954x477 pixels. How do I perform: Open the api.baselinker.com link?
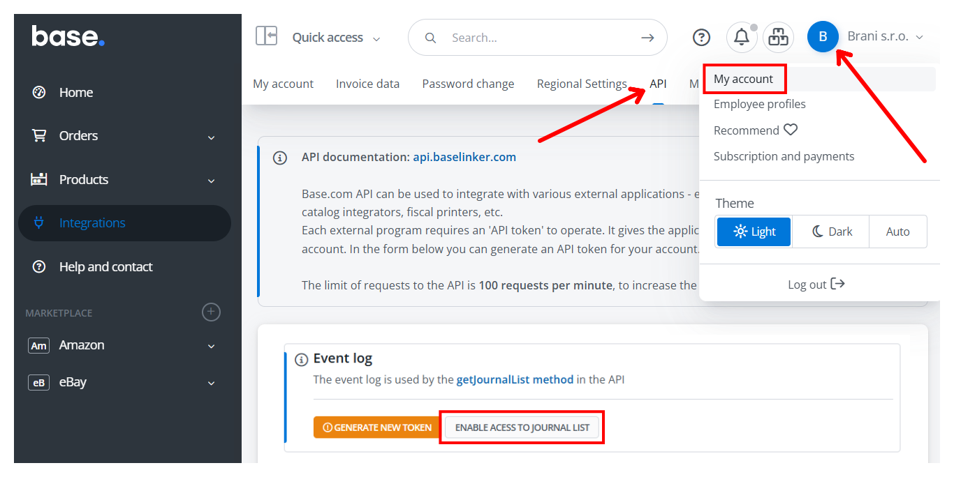coord(464,157)
